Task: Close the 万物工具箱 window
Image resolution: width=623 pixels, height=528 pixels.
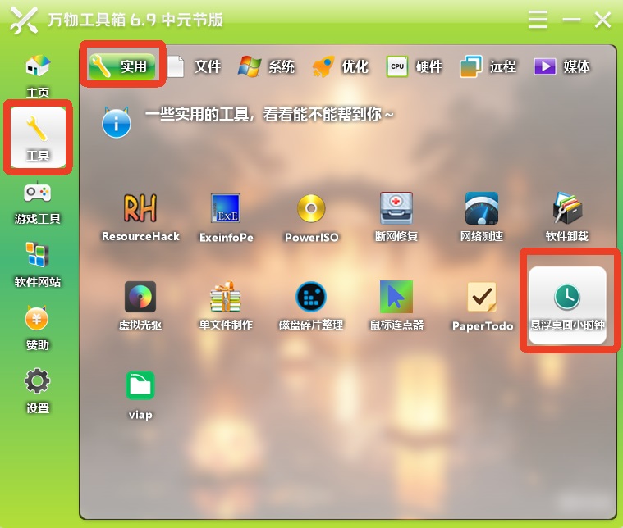Action: pos(602,20)
